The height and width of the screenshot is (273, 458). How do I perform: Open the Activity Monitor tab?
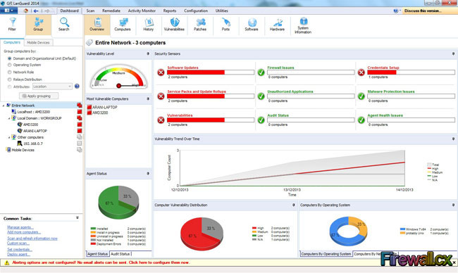142,11
